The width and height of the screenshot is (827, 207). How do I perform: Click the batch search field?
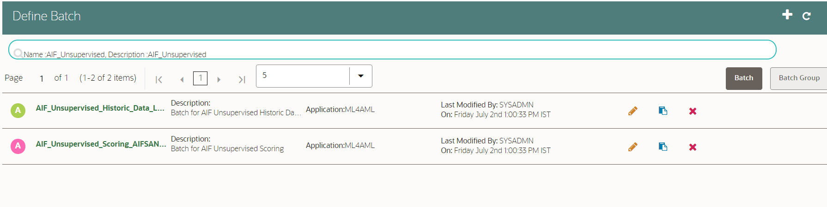point(392,50)
